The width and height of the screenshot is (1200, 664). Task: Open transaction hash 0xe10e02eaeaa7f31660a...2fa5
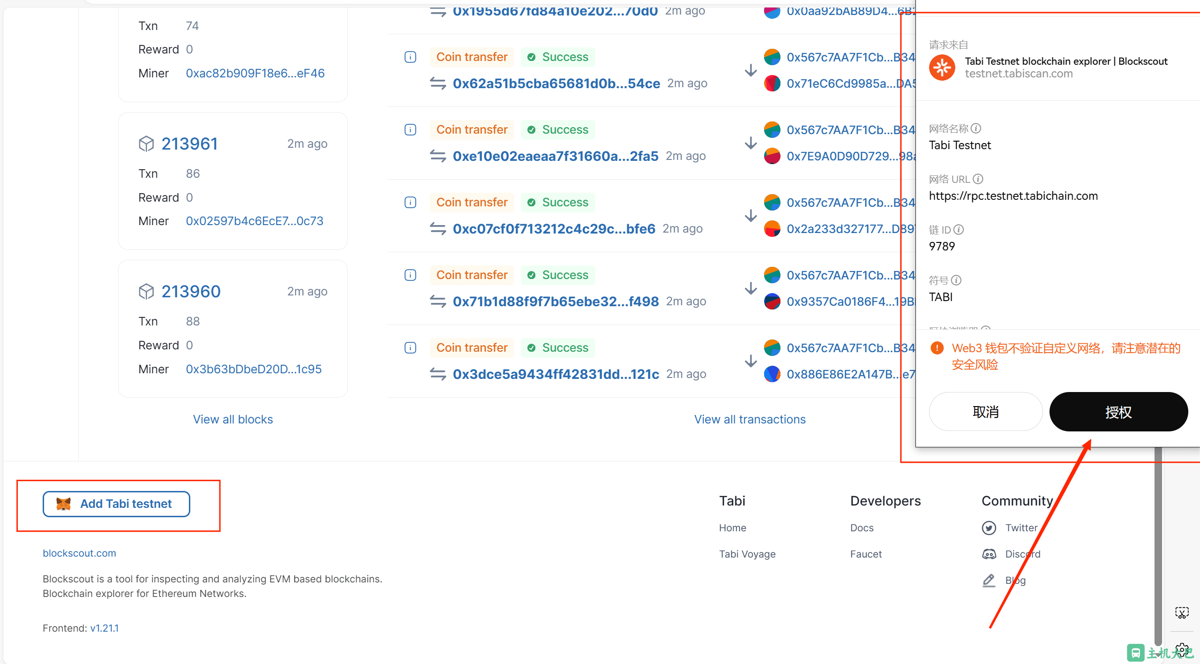click(x=555, y=156)
